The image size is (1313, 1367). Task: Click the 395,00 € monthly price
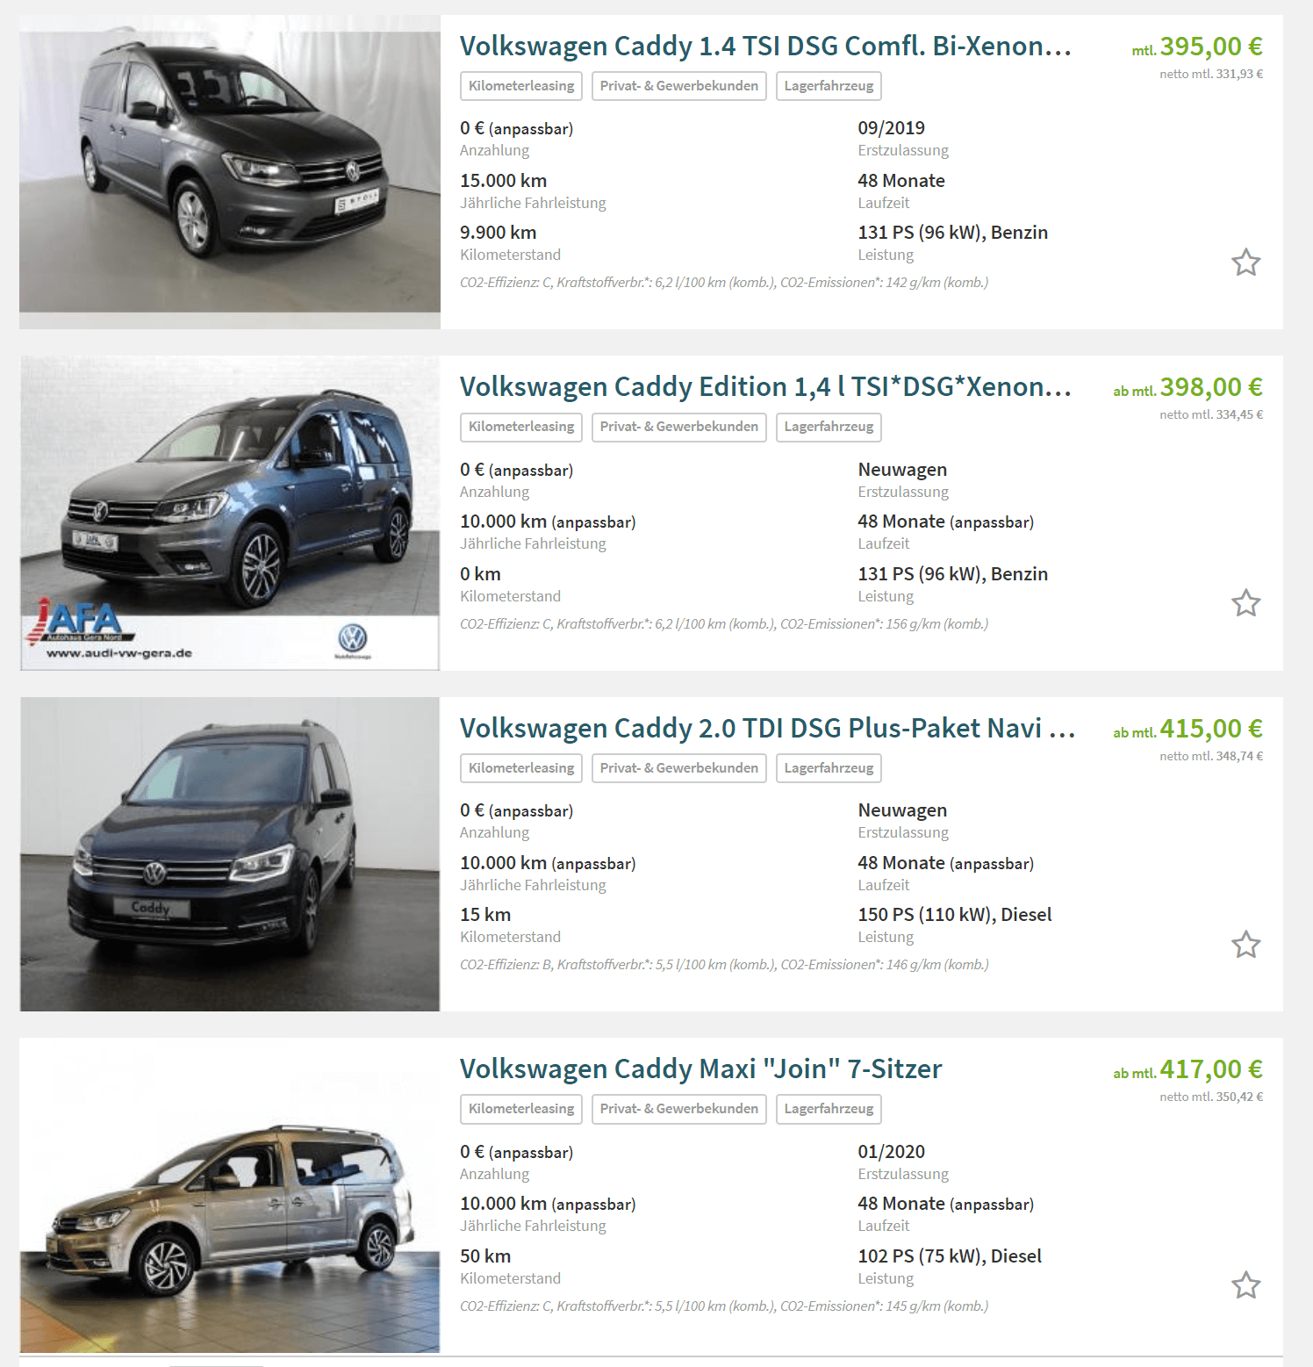(1210, 47)
